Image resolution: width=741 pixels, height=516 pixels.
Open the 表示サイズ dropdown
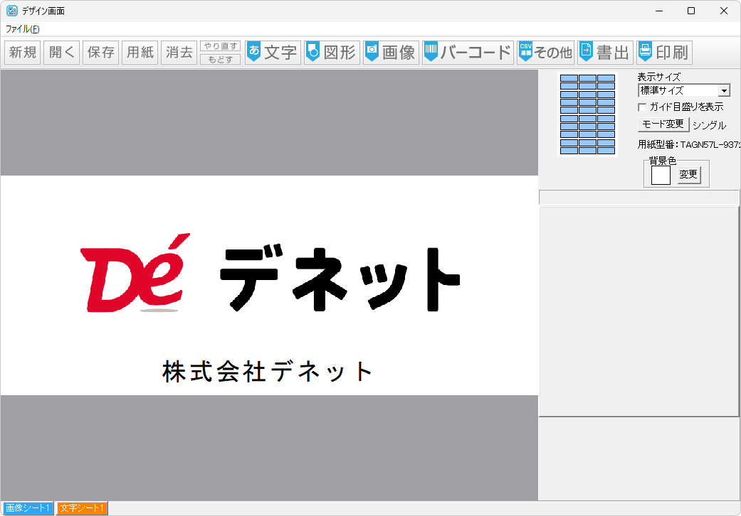click(684, 90)
